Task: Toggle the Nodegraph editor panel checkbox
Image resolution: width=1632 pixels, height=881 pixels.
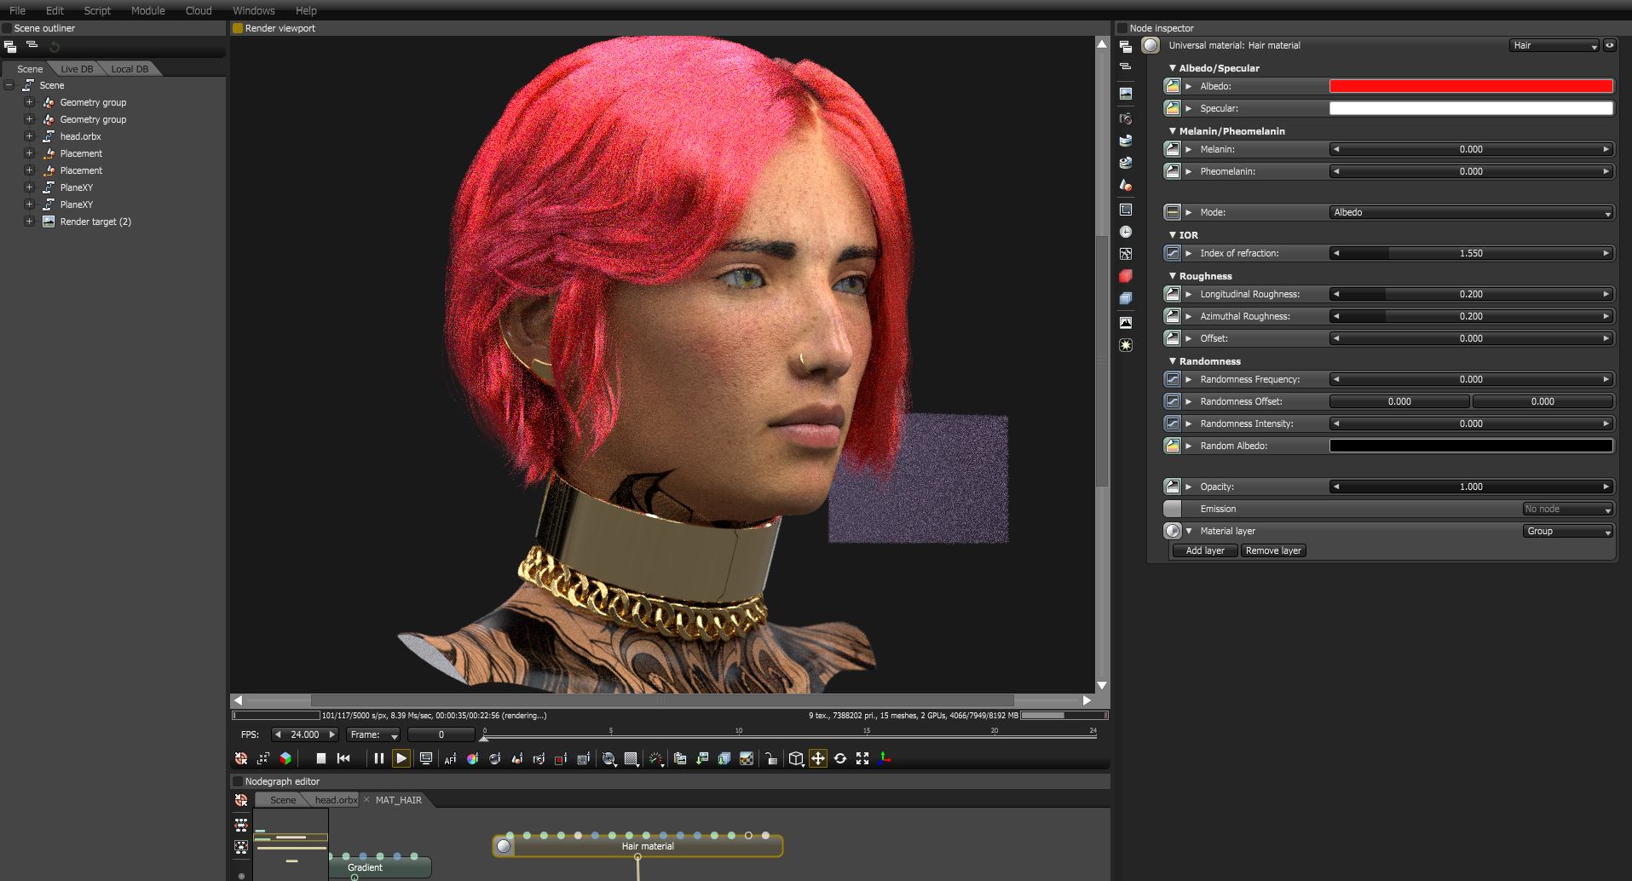Action: coord(238,781)
